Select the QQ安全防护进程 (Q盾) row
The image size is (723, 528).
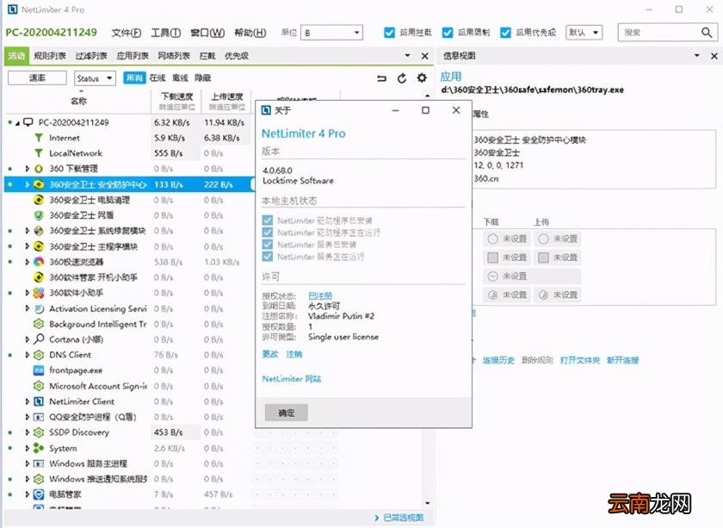pos(129,417)
